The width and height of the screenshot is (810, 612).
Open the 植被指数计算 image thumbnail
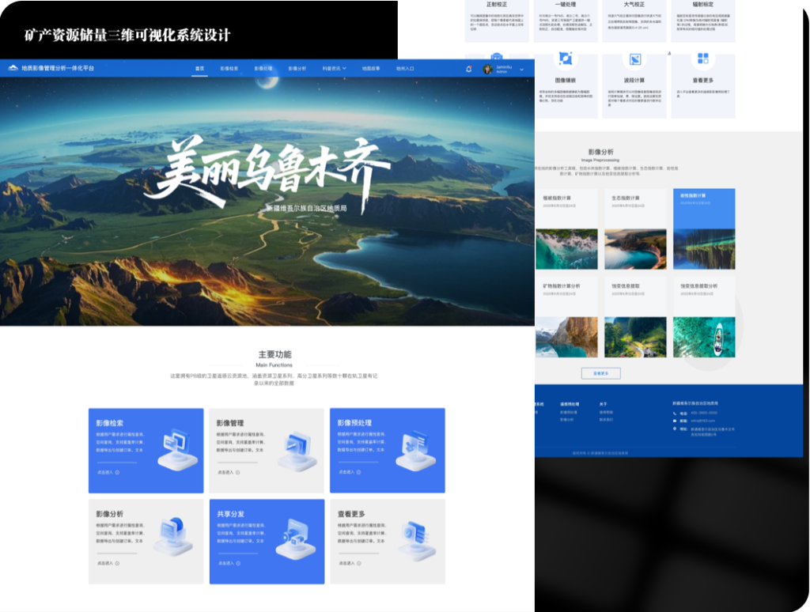point(566,249)
